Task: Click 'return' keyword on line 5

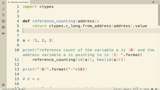Action: pos(39,26)
